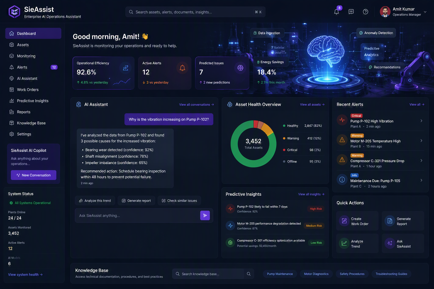Click the Check similar issues button
The width and height of the screenshot is (434, 289).
tap(179, 201)
